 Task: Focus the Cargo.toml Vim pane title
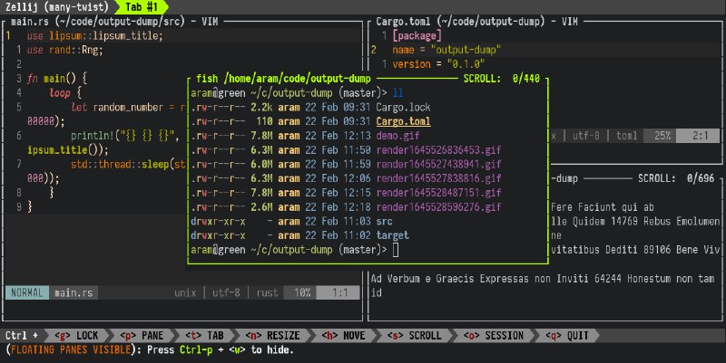pyautogui.click(x=476, y=21)
